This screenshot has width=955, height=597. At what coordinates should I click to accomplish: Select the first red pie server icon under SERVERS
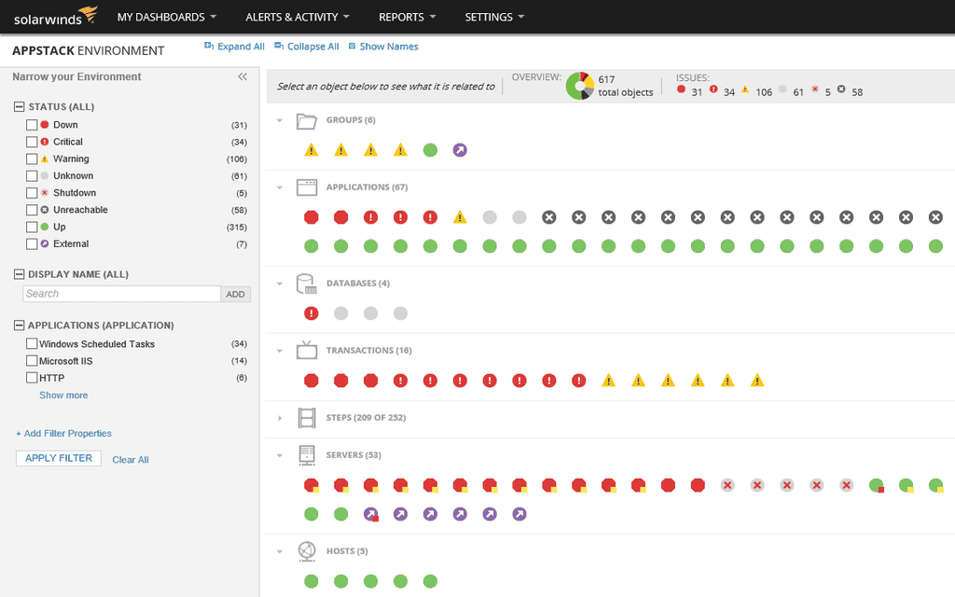tap(311, 484)
